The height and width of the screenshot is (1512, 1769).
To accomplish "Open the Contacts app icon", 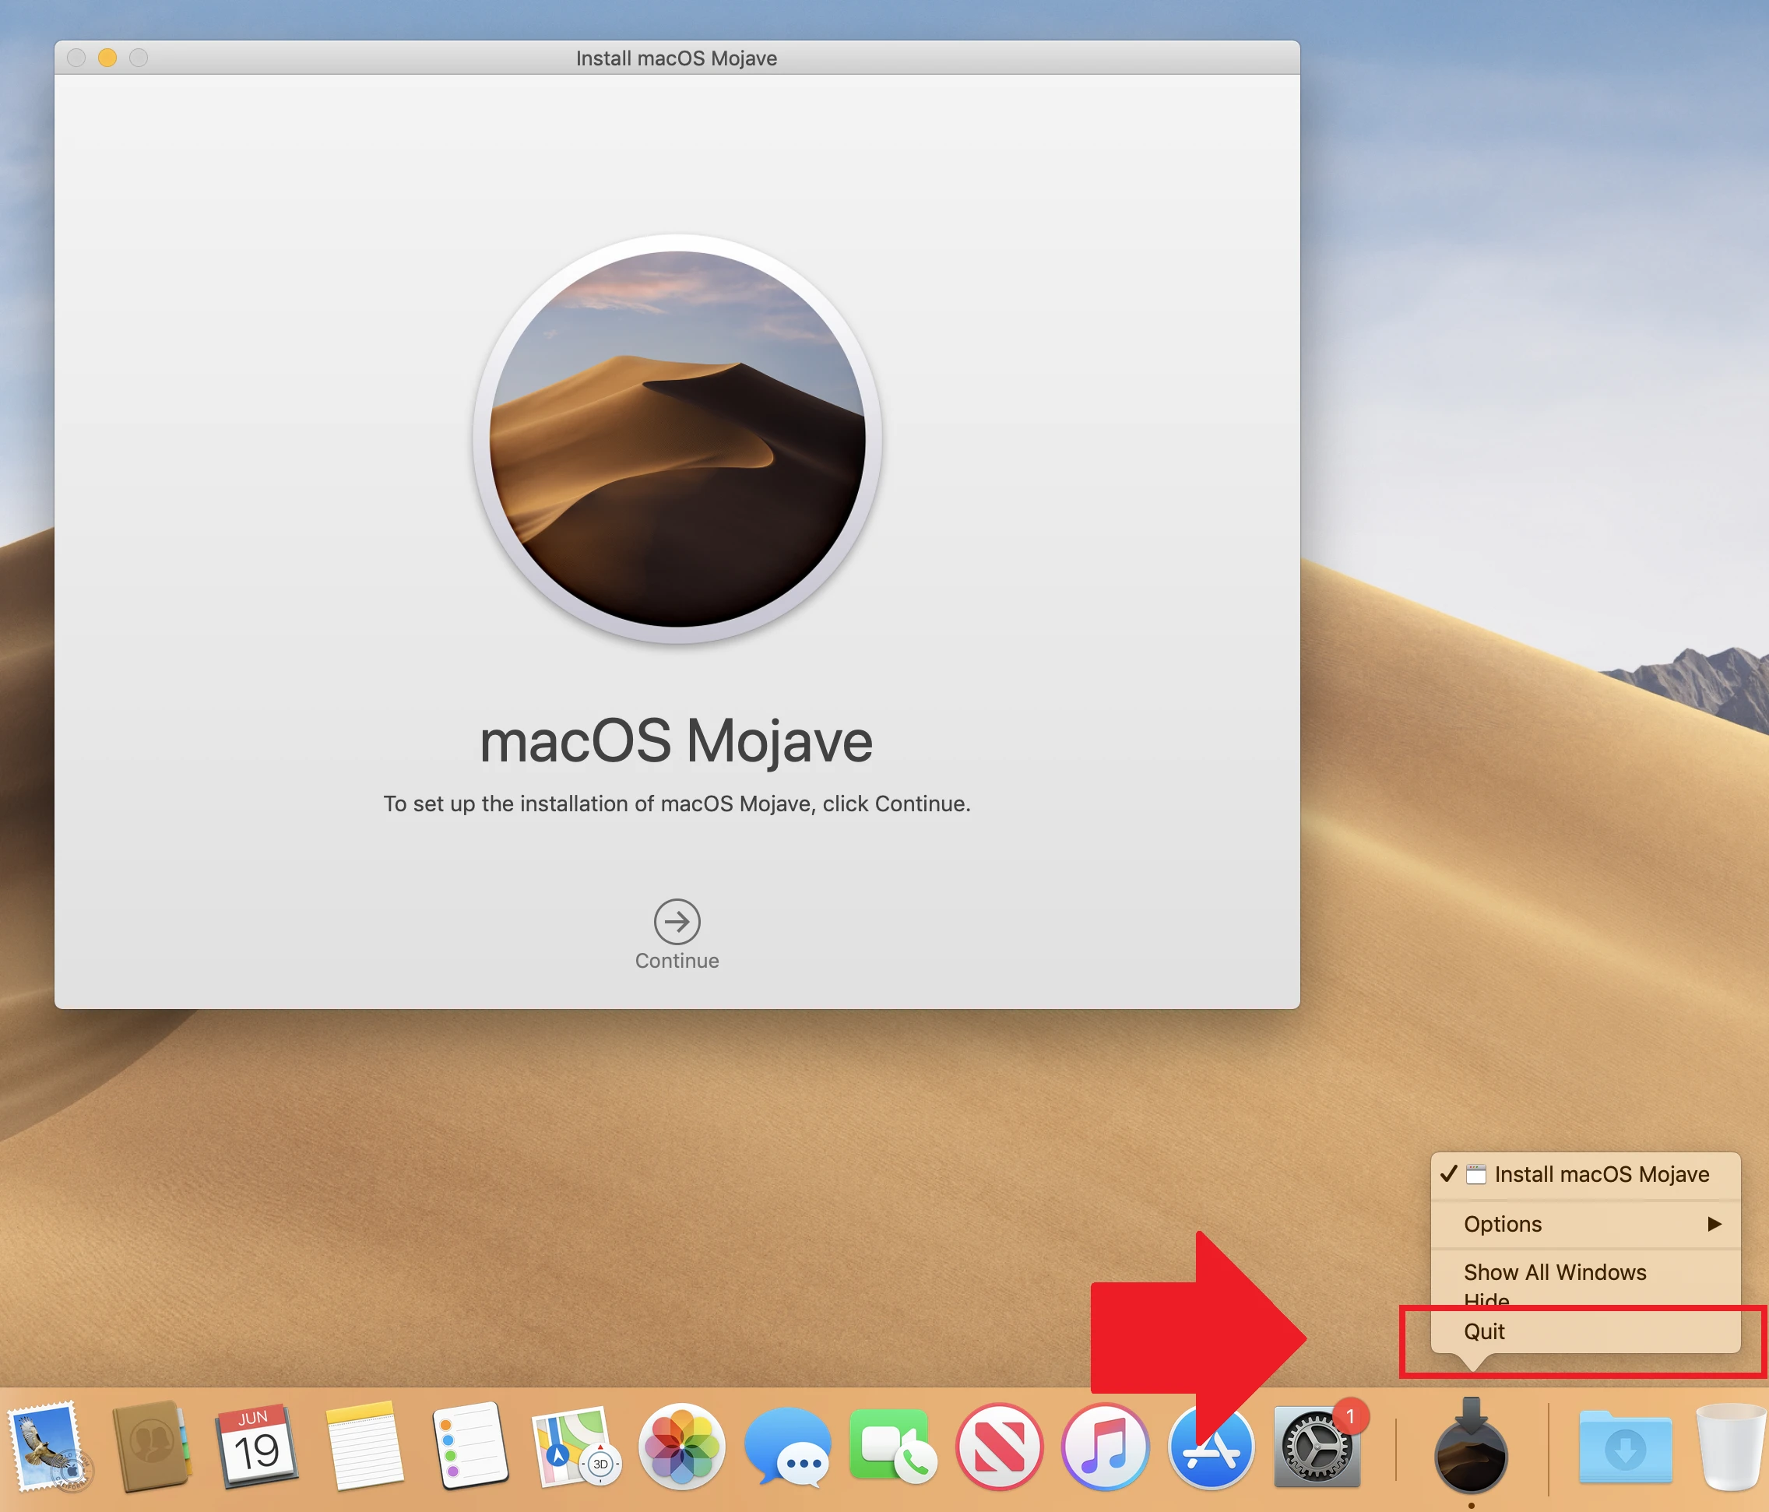I will click(151, 1447).
